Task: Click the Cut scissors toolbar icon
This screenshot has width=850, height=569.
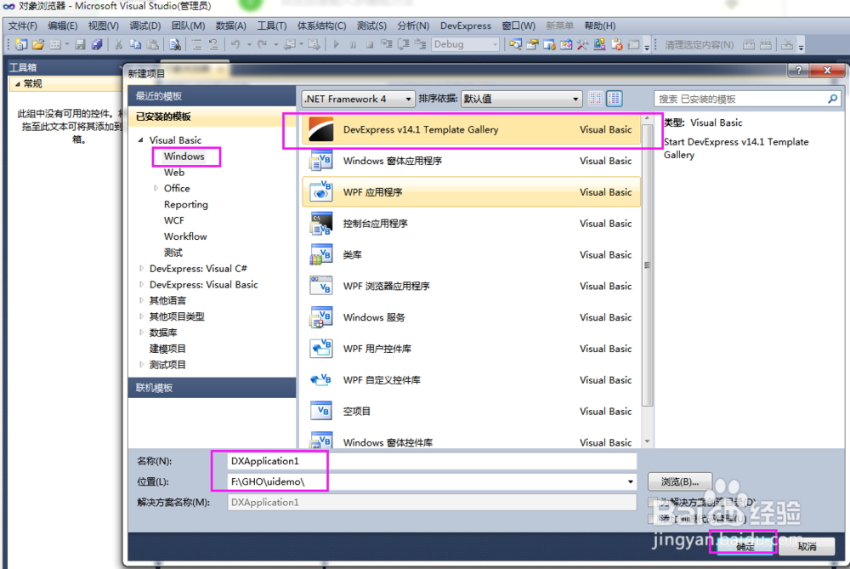Action: (x=118, y=44)
